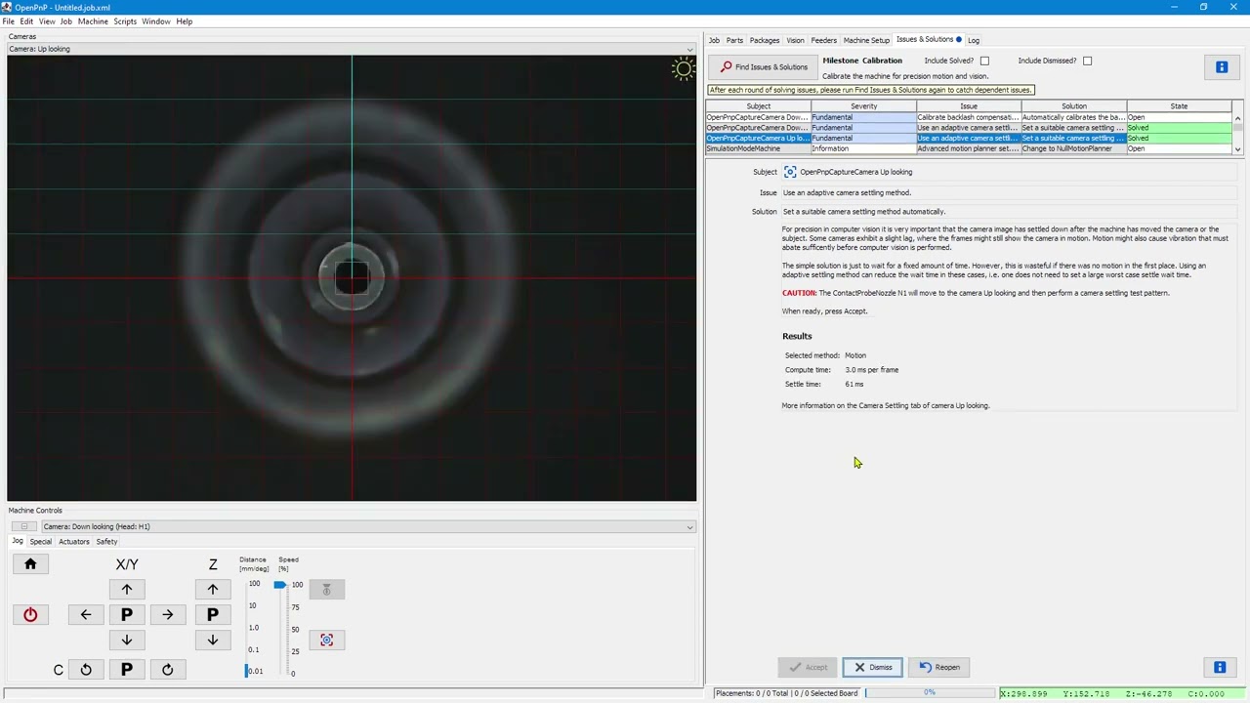Jog X/Y right with the arrow

[x=167, y=615]
